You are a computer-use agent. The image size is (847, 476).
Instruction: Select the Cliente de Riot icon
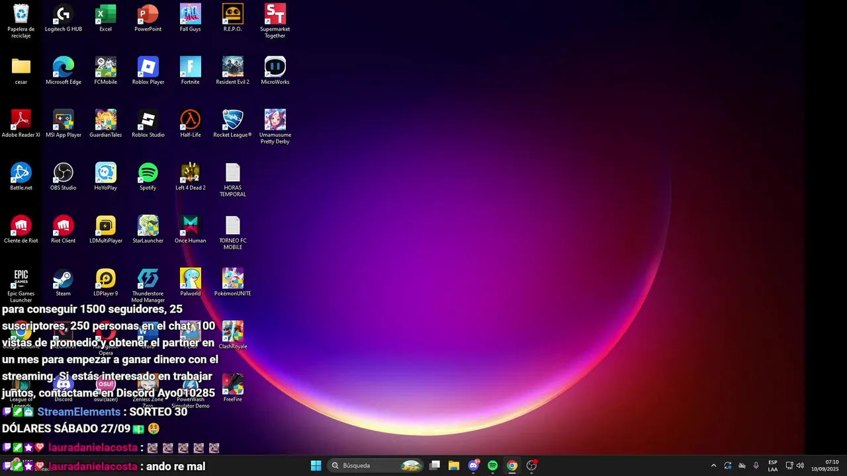tap(21, 230)
